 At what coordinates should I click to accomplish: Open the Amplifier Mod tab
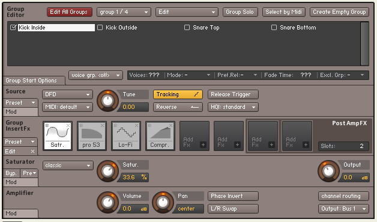(x=20, y=214)
